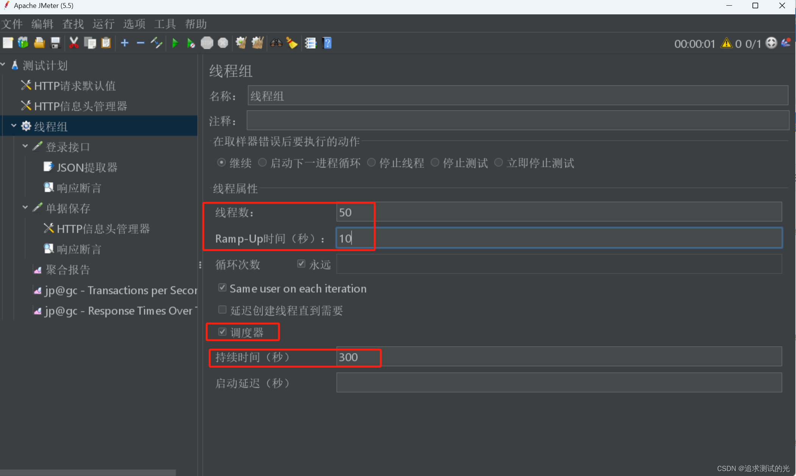
Task: Click the plus Expand All icon
Action: pos(125,43)
